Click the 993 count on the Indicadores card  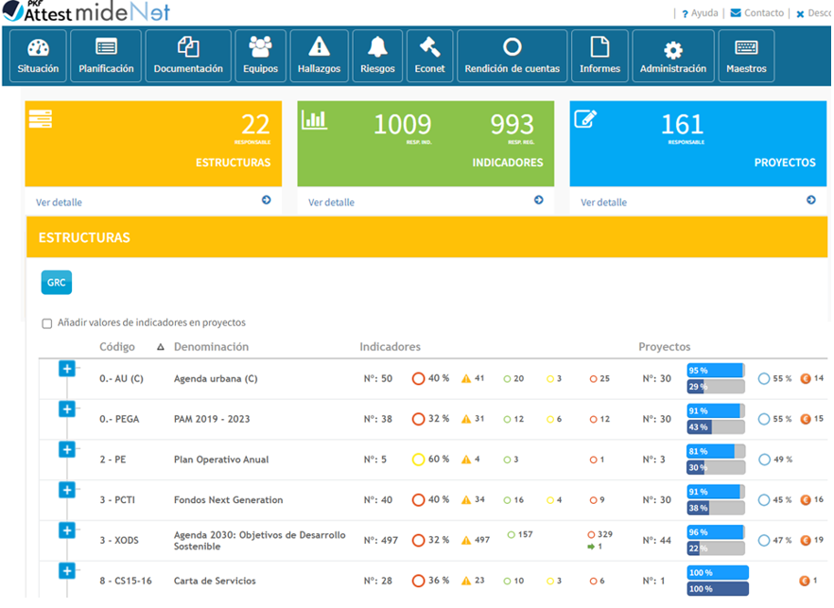pyautogui.click(x=512, y=125)
